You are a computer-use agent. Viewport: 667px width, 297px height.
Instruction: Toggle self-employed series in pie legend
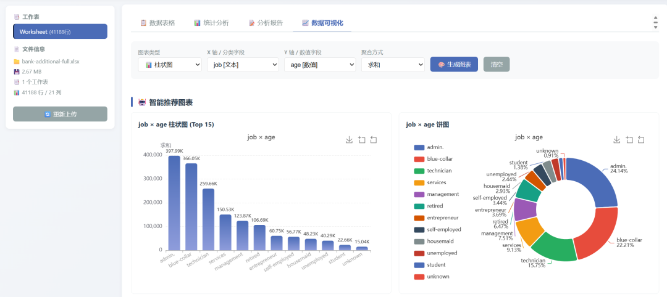[437, 229]
